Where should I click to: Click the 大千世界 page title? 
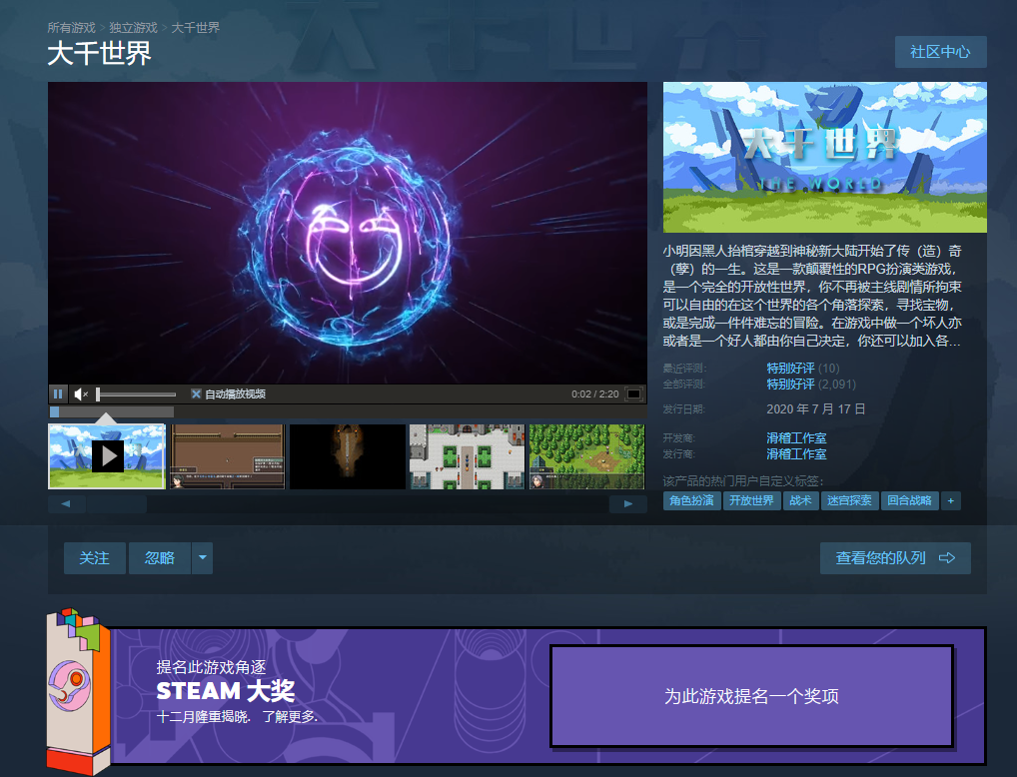pos(99,53)
